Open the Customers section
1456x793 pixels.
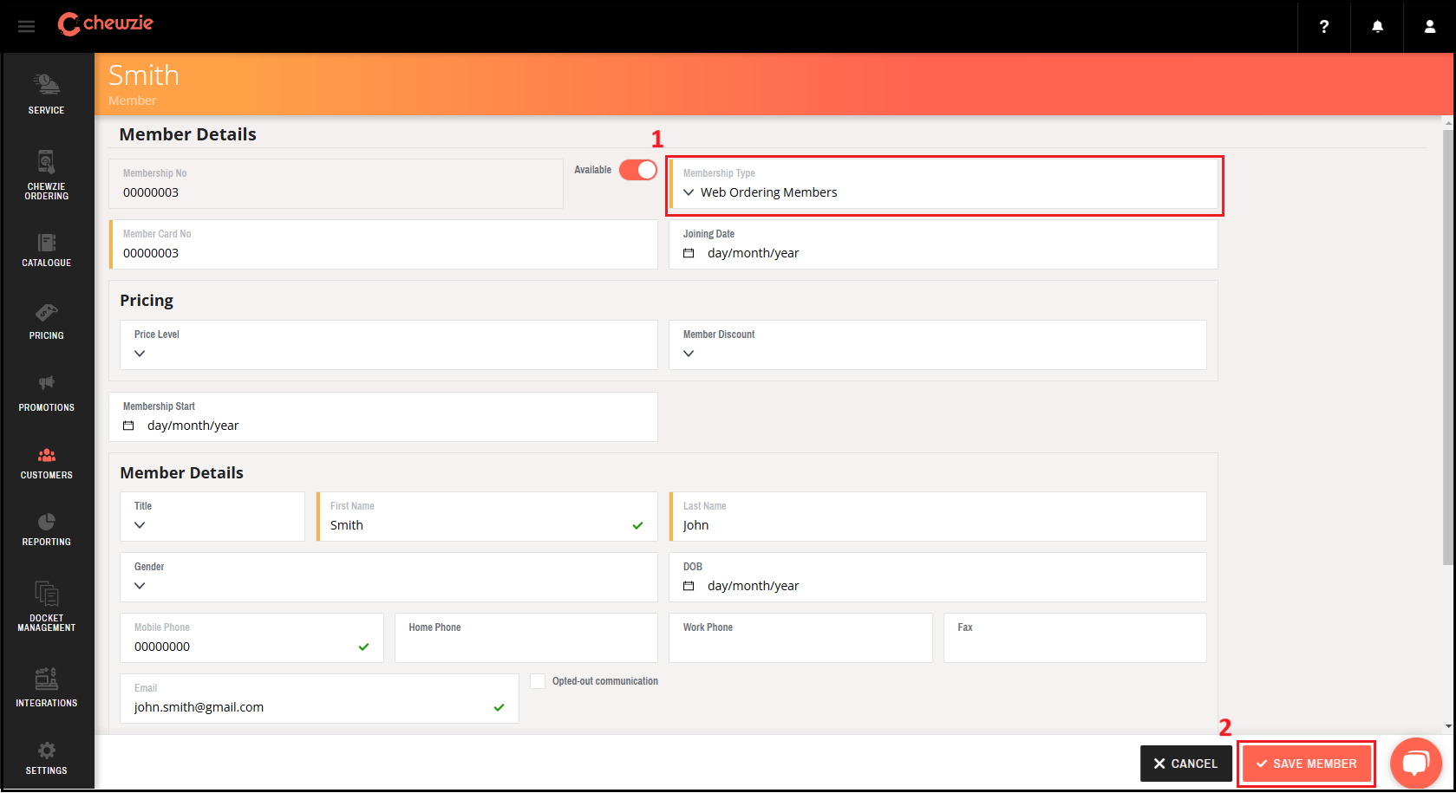(x=47, y=464)
